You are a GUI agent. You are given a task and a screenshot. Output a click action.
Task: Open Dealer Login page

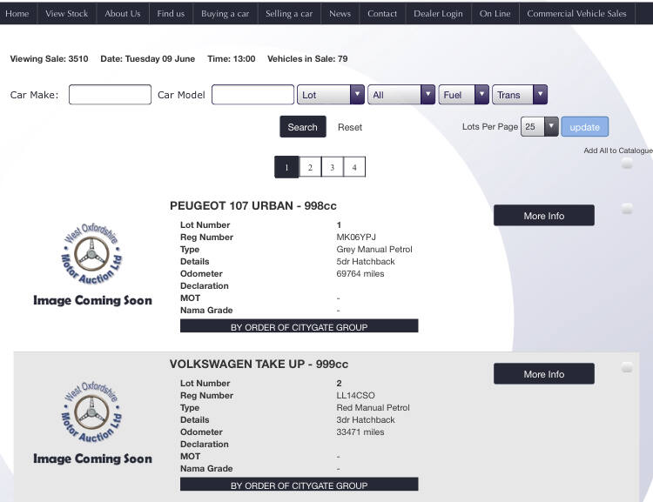point(438,13)
